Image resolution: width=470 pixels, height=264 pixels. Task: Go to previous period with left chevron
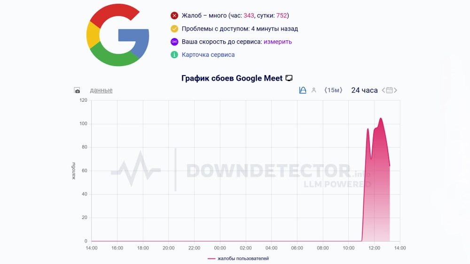pyautogui.click(x=383, y=91)
